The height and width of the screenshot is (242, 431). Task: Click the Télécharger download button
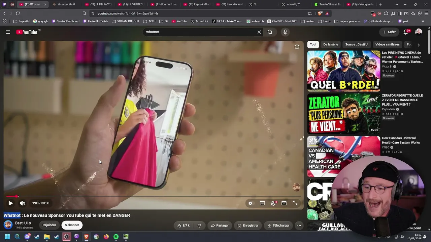coord(278,226)
